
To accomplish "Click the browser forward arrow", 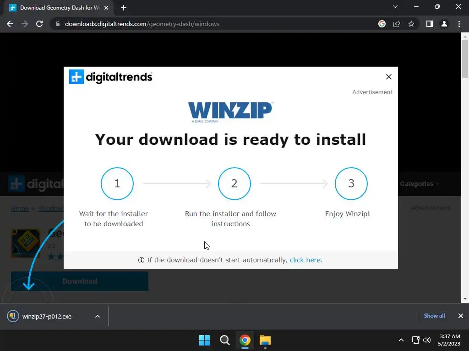I will (25, 24).
